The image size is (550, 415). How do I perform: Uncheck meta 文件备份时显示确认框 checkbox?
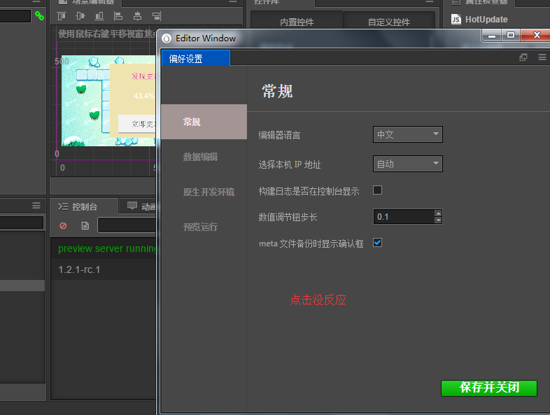click(x=377, y=243)
